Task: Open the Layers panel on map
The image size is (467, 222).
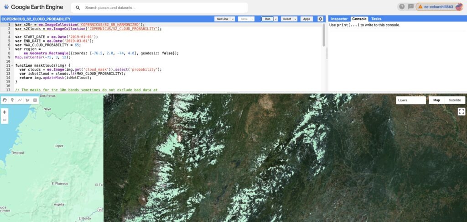Action: (410, 100)
